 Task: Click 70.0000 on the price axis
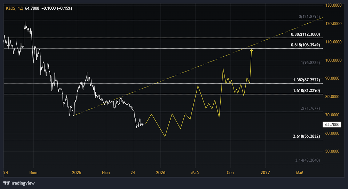tap(332, 115)
